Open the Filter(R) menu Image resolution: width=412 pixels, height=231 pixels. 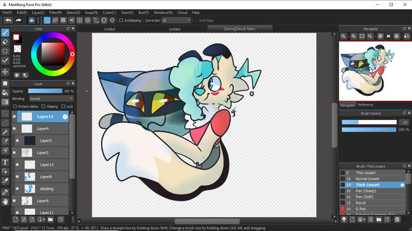pyautogui.click(x=56, y=12)
